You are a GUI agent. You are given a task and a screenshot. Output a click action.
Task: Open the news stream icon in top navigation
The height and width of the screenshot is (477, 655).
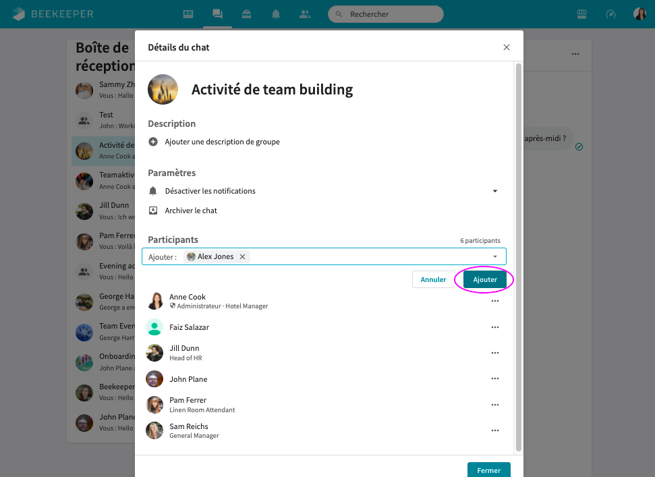[x=188, y=14]
